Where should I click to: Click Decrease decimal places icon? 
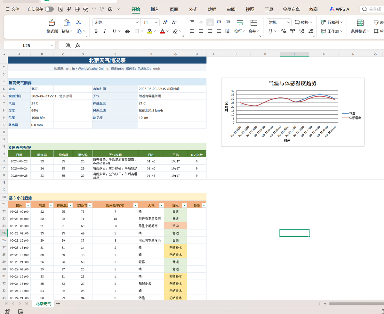(310, 31)
